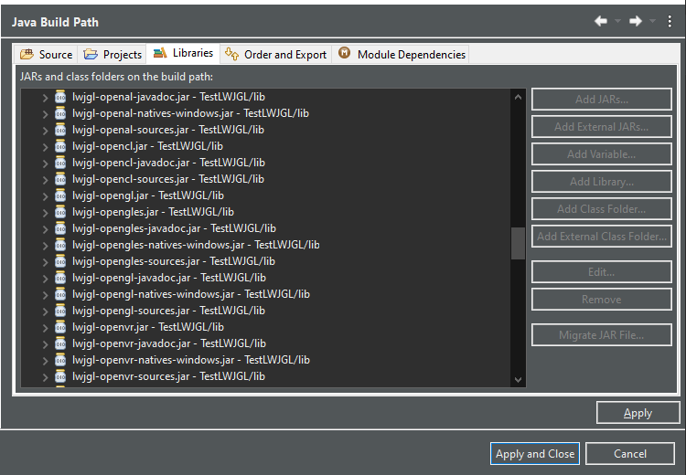Click jar icon of lwjgl-openvr.jar
The image size is (686, 475).
(60, 327)
